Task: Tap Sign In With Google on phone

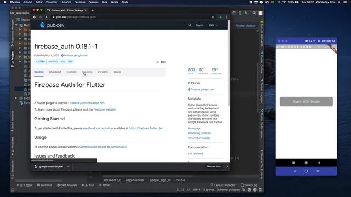Action: pos(306,102)
